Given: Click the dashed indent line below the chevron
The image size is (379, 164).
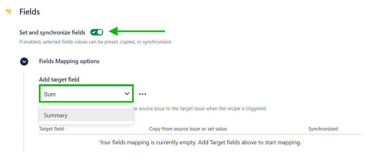Looking at the screenshot, I should pos(23,113).
